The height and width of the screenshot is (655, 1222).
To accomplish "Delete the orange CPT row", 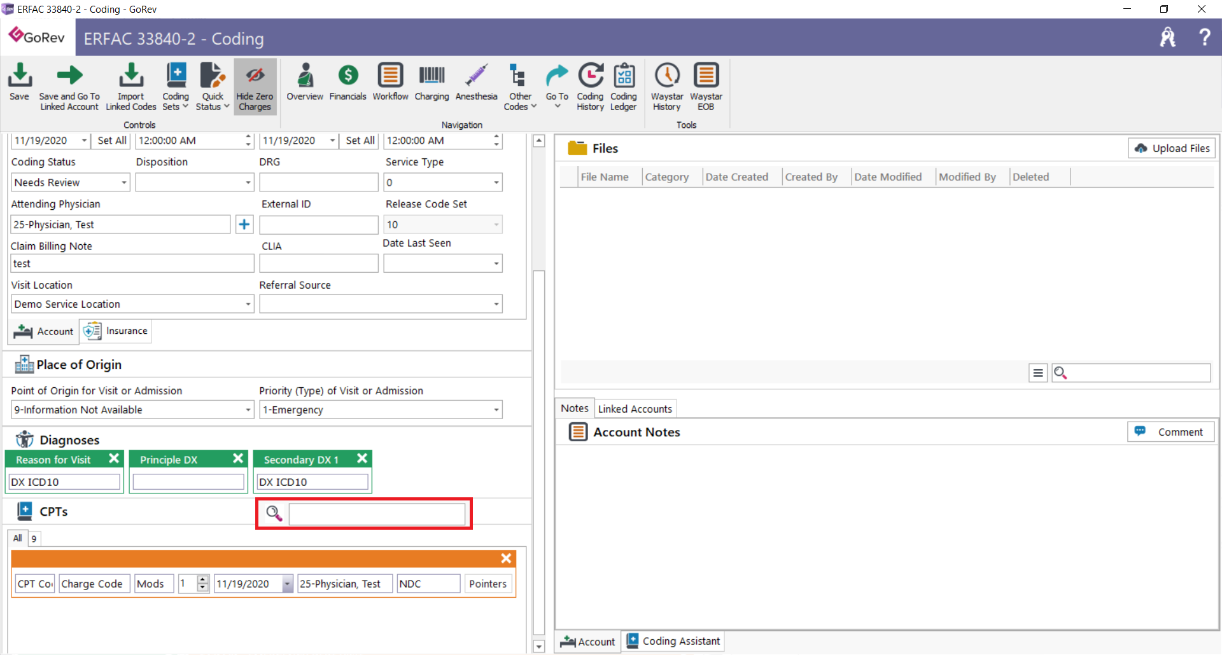I will click(x=506, y=558).
